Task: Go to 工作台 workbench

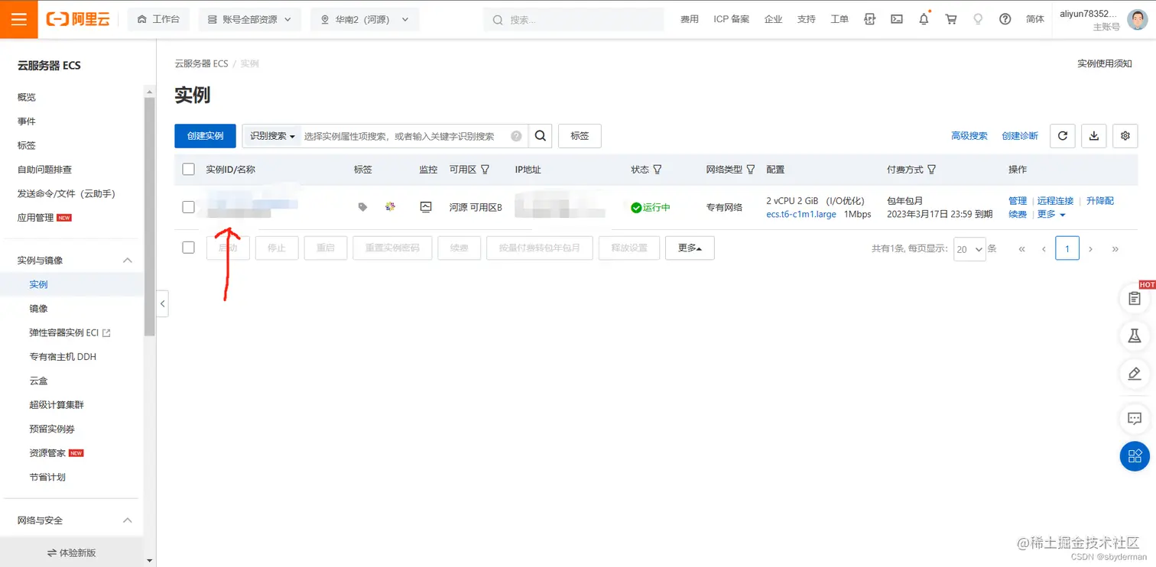Action: click(158, 20)
